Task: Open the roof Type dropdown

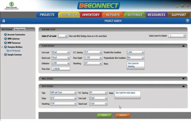Action: coord(63,93)
